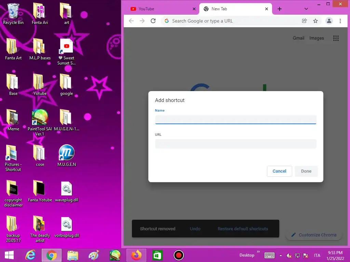The width and height of the screenshot is (350, 262).
Task: Click the Action Center flag icon
Action: (x=306, y=256)
